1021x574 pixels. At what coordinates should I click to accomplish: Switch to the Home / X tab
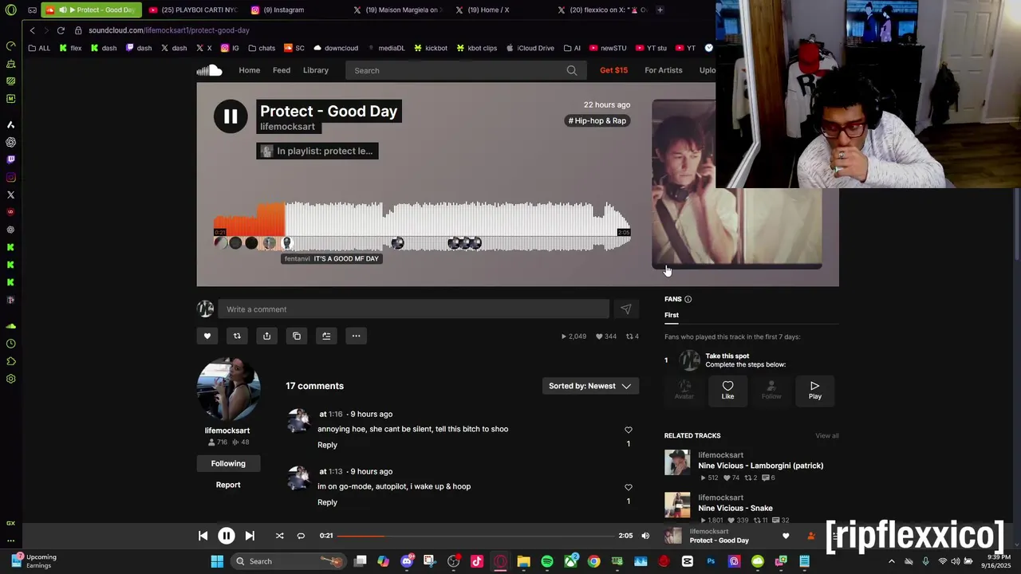[x=488, y=10]
